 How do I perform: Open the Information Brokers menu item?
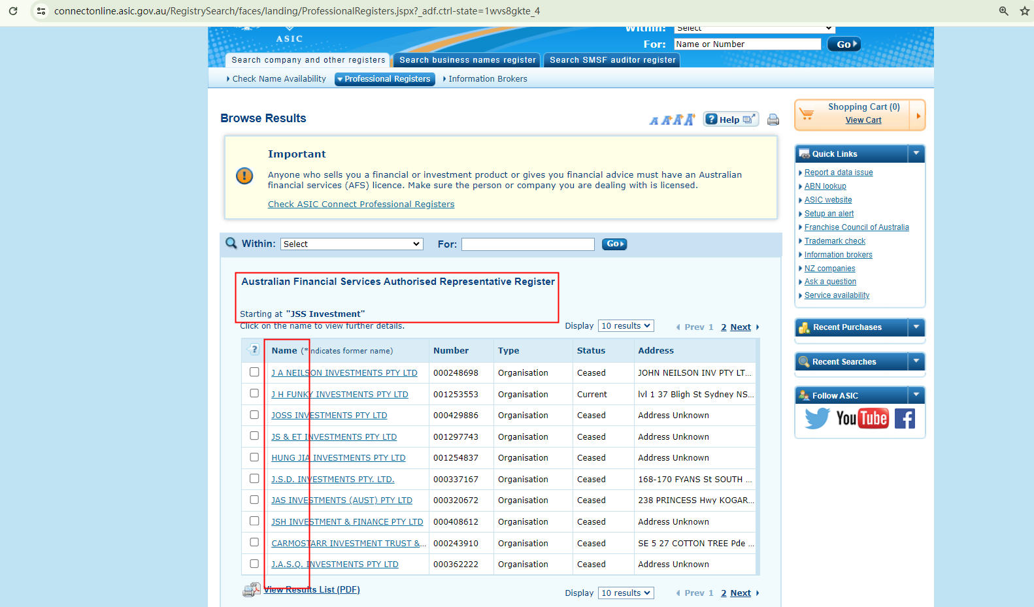(x=487, y=79)
